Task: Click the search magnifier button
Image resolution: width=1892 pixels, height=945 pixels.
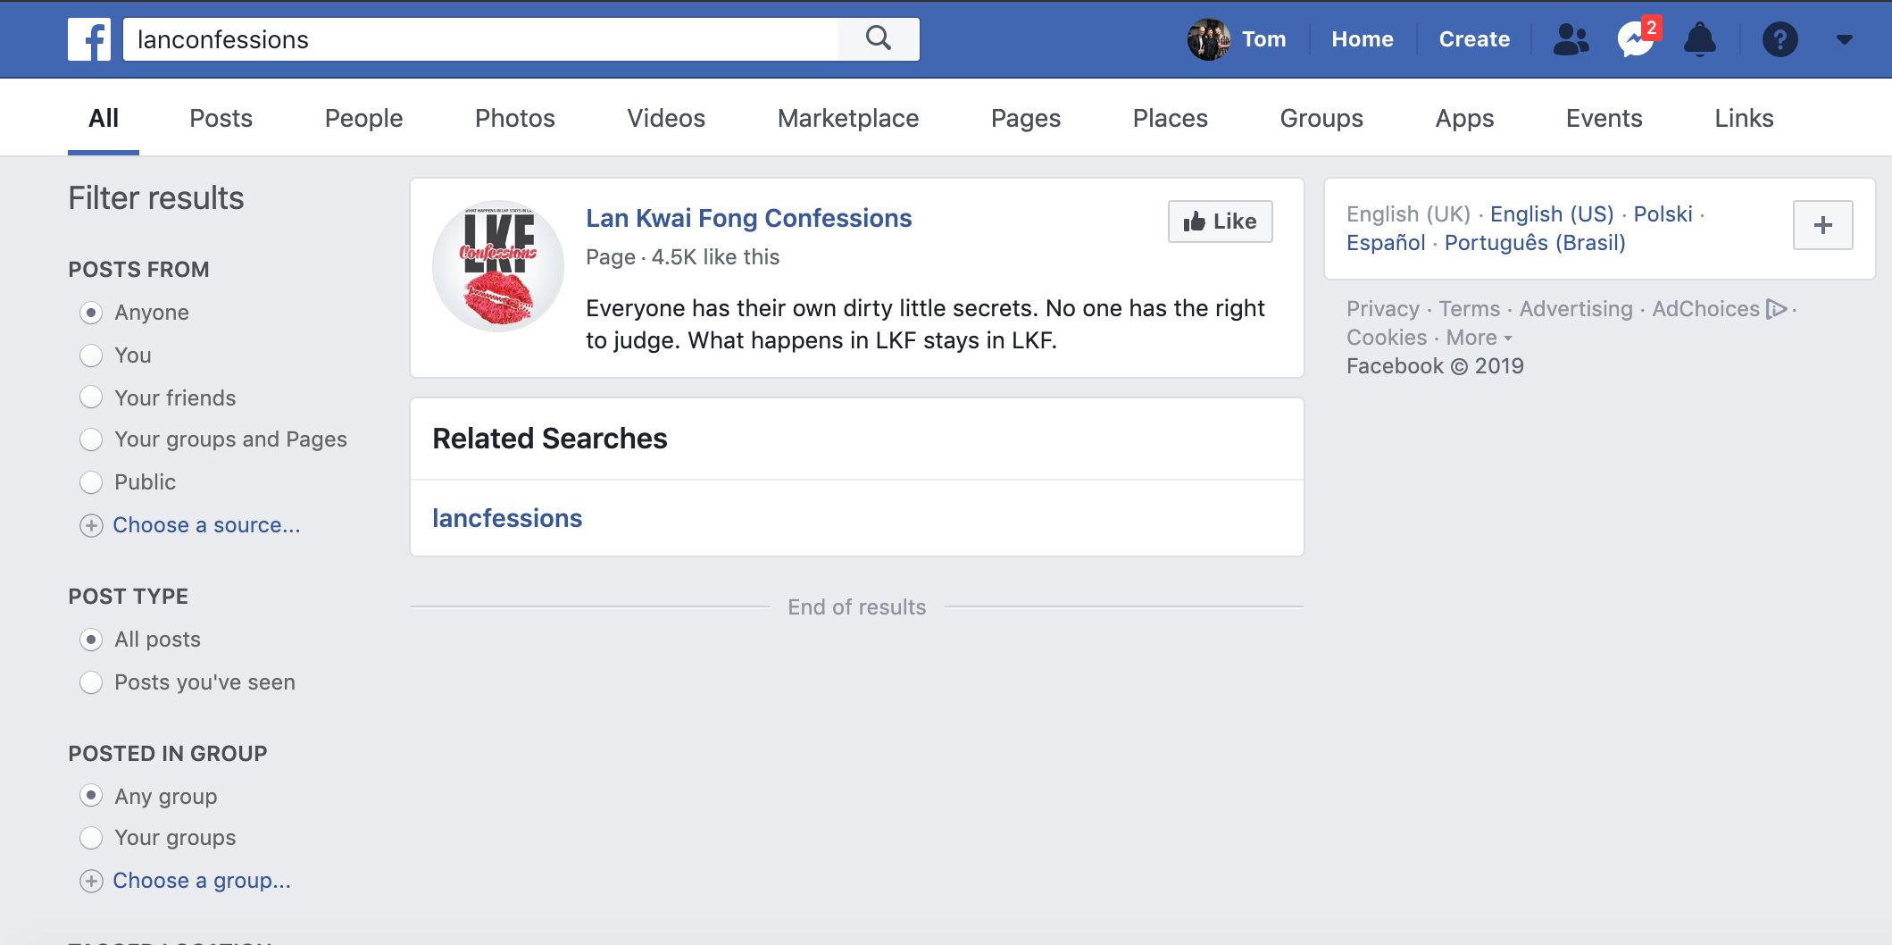Action: 879,38
